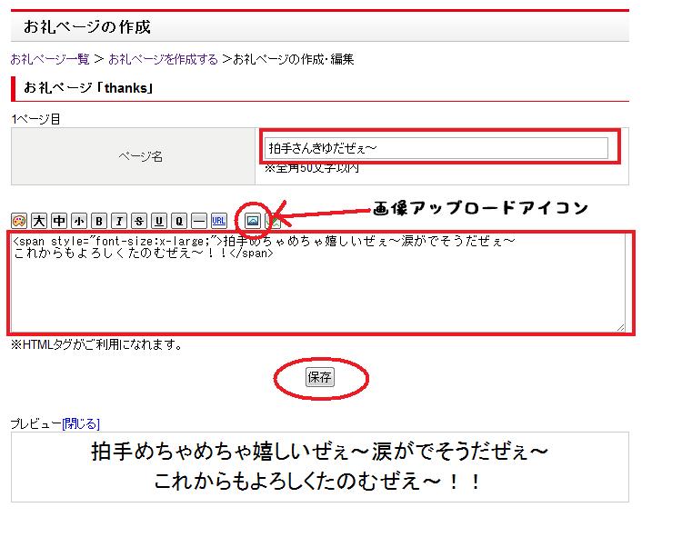Apply medium font size (中) button

coord(58,220)
